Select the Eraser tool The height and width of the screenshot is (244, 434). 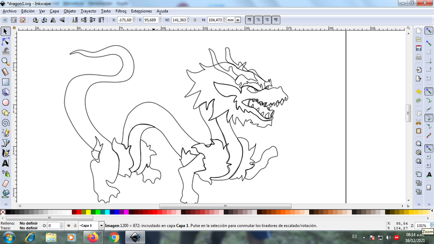pos(6,184)
